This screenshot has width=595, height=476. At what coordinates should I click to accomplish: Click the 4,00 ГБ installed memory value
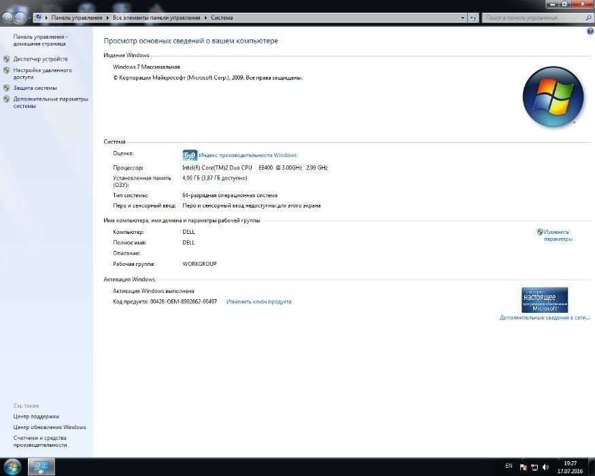pyautogui.click(x=215, y=178)
